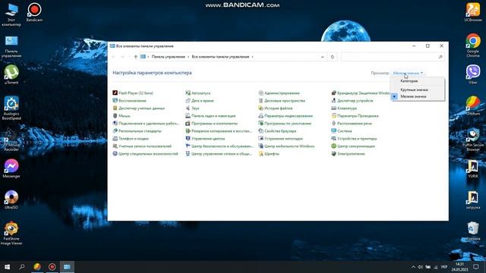Go up one level with the up arrow
Viewport: 486px width, 273px height.
tap(135, 57)
